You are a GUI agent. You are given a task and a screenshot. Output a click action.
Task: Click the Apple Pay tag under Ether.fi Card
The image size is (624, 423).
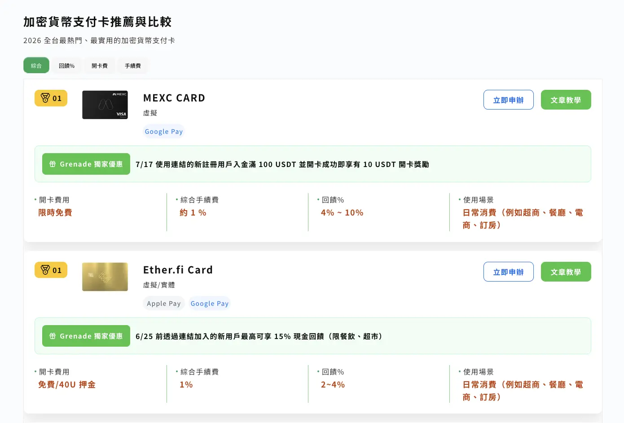[x=164, y=304]
